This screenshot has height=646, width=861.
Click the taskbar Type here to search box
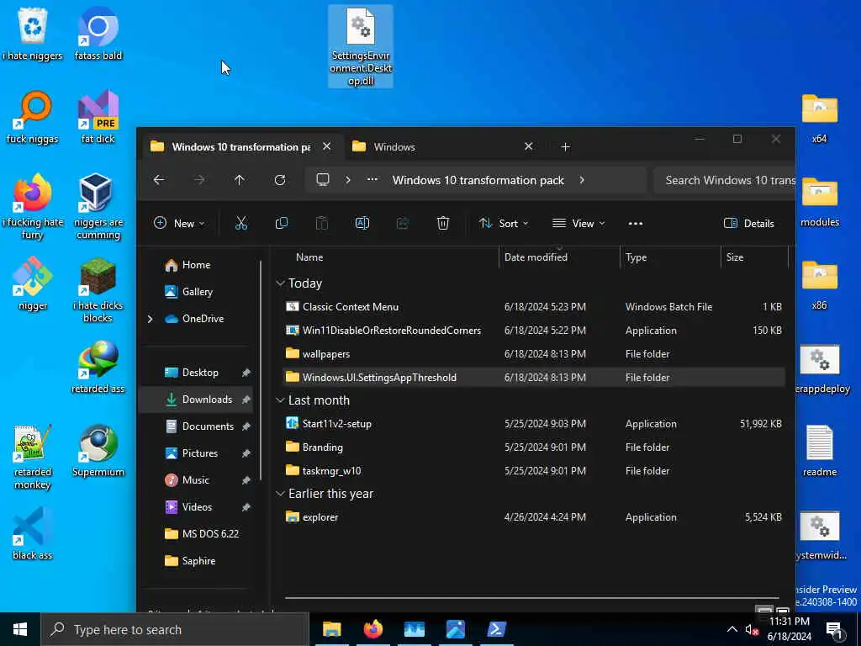click(x=175, y=629)
